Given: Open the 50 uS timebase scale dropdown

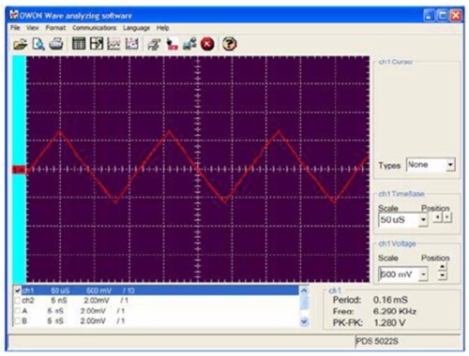Looking at the screenshot, I should click(423, 219).
